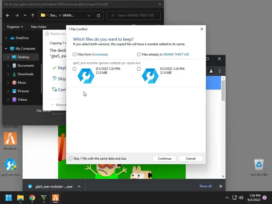This screenshot has width=272, height=204.
Task: Expand the Music tree node
Action: tap(8, 83)
